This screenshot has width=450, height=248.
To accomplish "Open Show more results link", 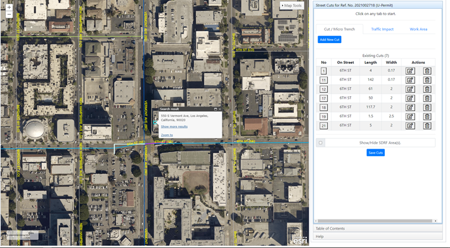I will click(x=174, y=127).
